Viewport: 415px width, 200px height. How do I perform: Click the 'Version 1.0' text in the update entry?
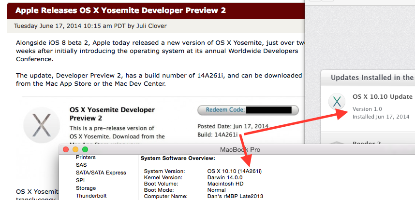pos(368,109)
